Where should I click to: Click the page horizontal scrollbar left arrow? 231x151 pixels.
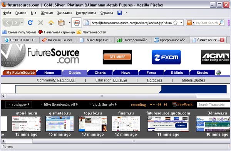click(3, 96)
